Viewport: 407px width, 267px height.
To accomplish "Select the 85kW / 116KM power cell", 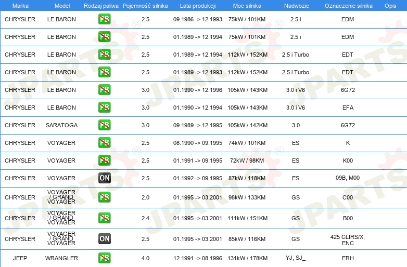I will click(247, 239).
